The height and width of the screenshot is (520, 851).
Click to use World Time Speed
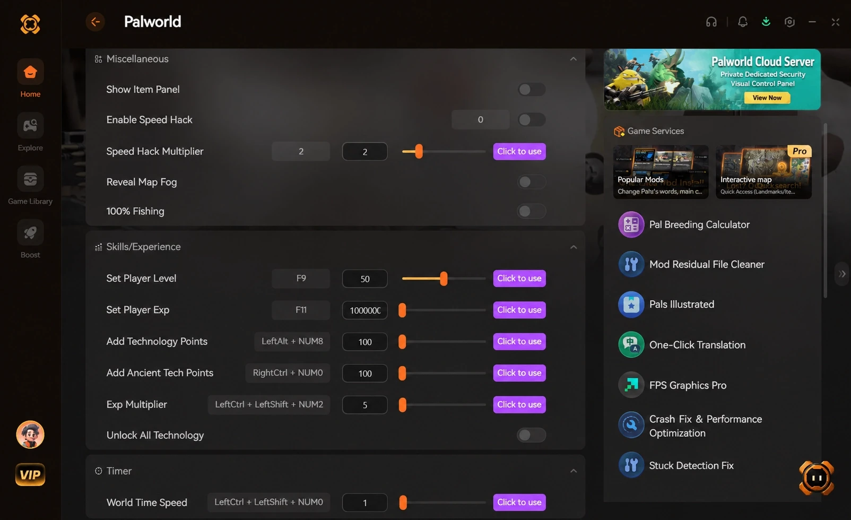[519, 502]
